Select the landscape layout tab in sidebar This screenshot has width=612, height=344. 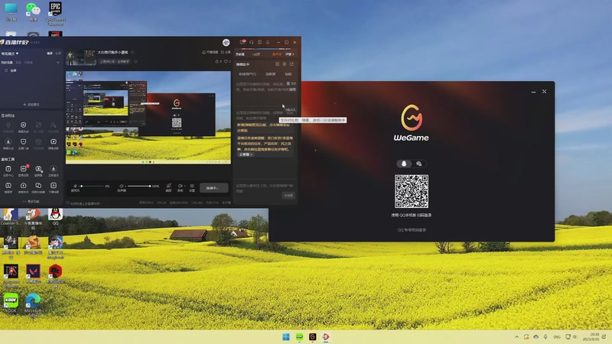click(50, 54)
